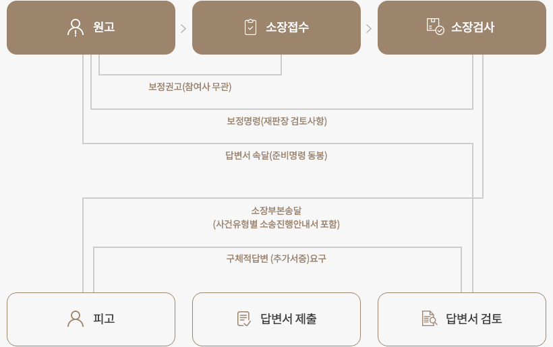This screenshot has height=347, width=553.
Task: Click the chevron arrow between 원고 and 소장접수
Action: click(183, 28)
